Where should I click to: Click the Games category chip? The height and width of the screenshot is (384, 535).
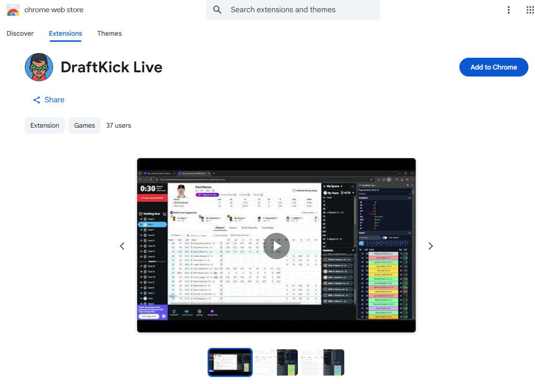(x=85, y=125)
